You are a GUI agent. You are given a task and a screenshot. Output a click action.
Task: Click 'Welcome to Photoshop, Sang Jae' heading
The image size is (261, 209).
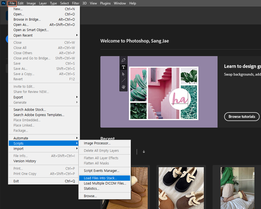pyautogui.click(x=134, y=41)
